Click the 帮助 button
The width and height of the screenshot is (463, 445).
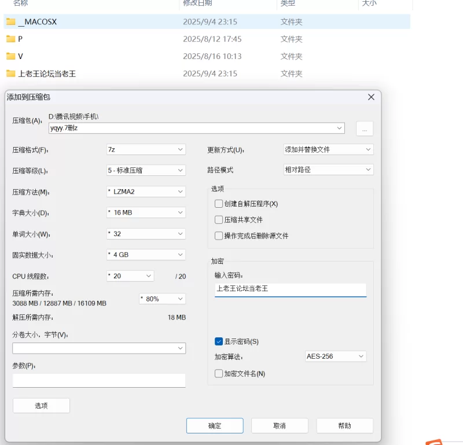click(x=344, y=425)
